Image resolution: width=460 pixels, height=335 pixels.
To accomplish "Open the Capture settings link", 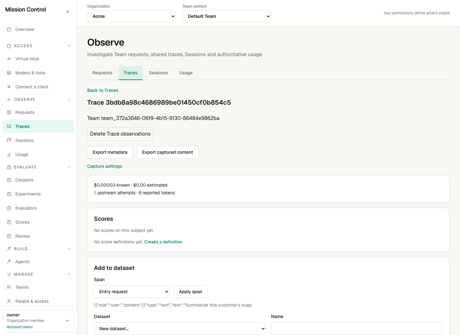I will tap(104, 166).
